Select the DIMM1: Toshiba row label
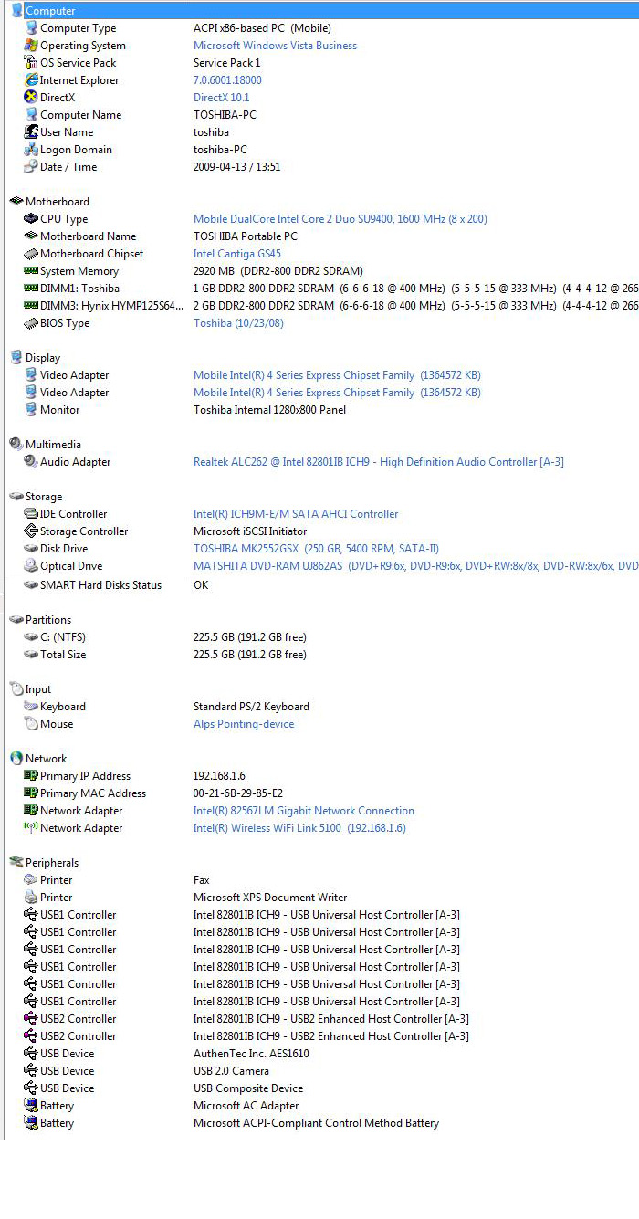Image resolution: width=639 pixels, height=1219 pixels. tap(79, 289)
